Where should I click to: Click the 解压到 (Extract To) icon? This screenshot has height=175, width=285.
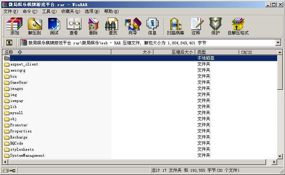tap(35, 26)
